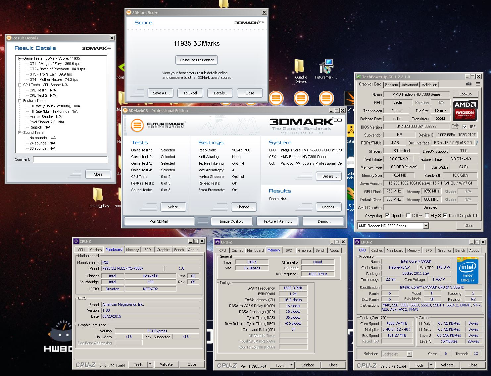491x376 pixels.
Task: Click the Tools button in the CPU-Z Memory window
Action: coord(280,365)
